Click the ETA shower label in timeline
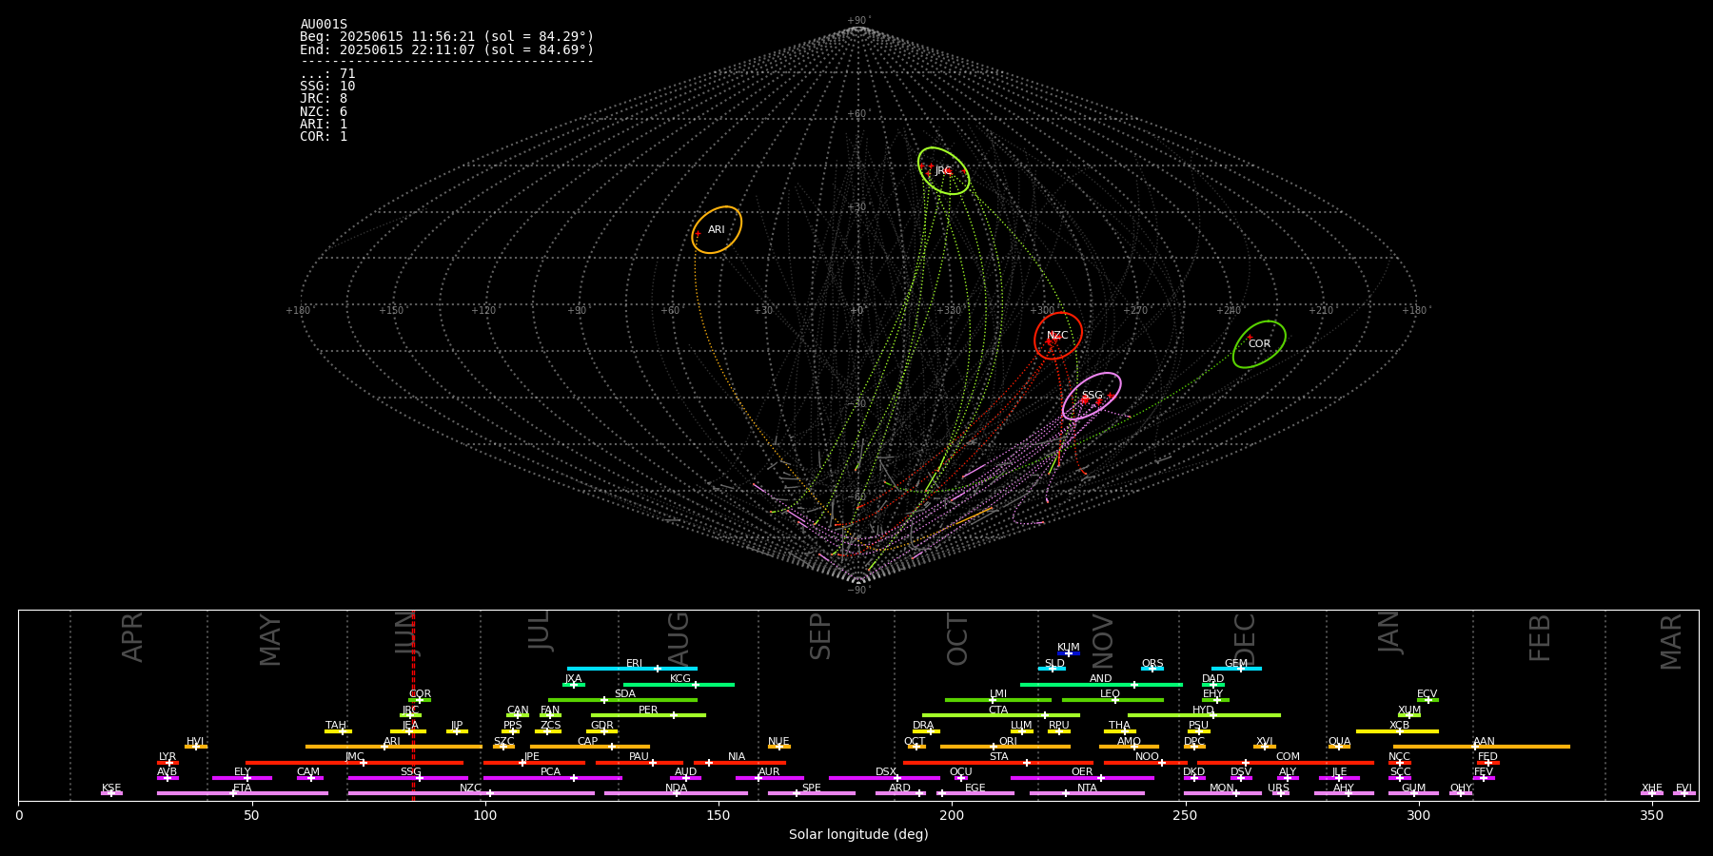 pos(243,788)
